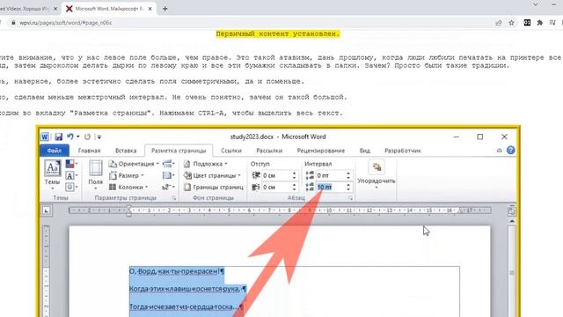Click the Save icon in Word's quick access toolbar
The width and height of the screenshot is (563, 317).
59,137
